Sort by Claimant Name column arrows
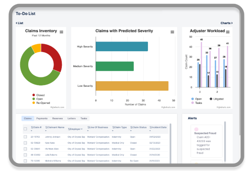 click(x=46, y=127)
